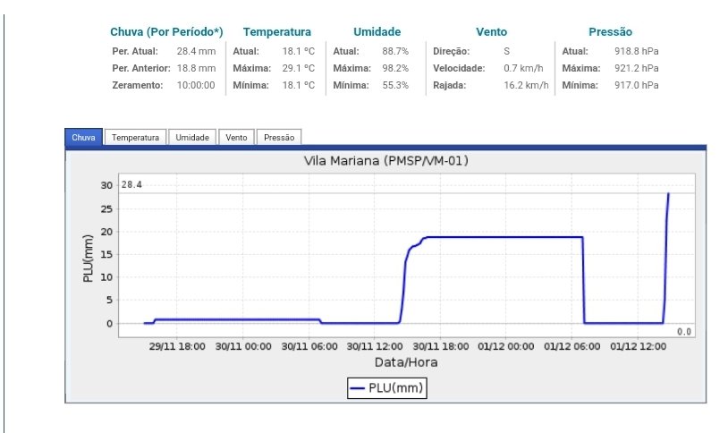Screen dimensions: 728x433
Task: Click the 'Chuva (Por Período*)' summary heading
Action: 165,32
